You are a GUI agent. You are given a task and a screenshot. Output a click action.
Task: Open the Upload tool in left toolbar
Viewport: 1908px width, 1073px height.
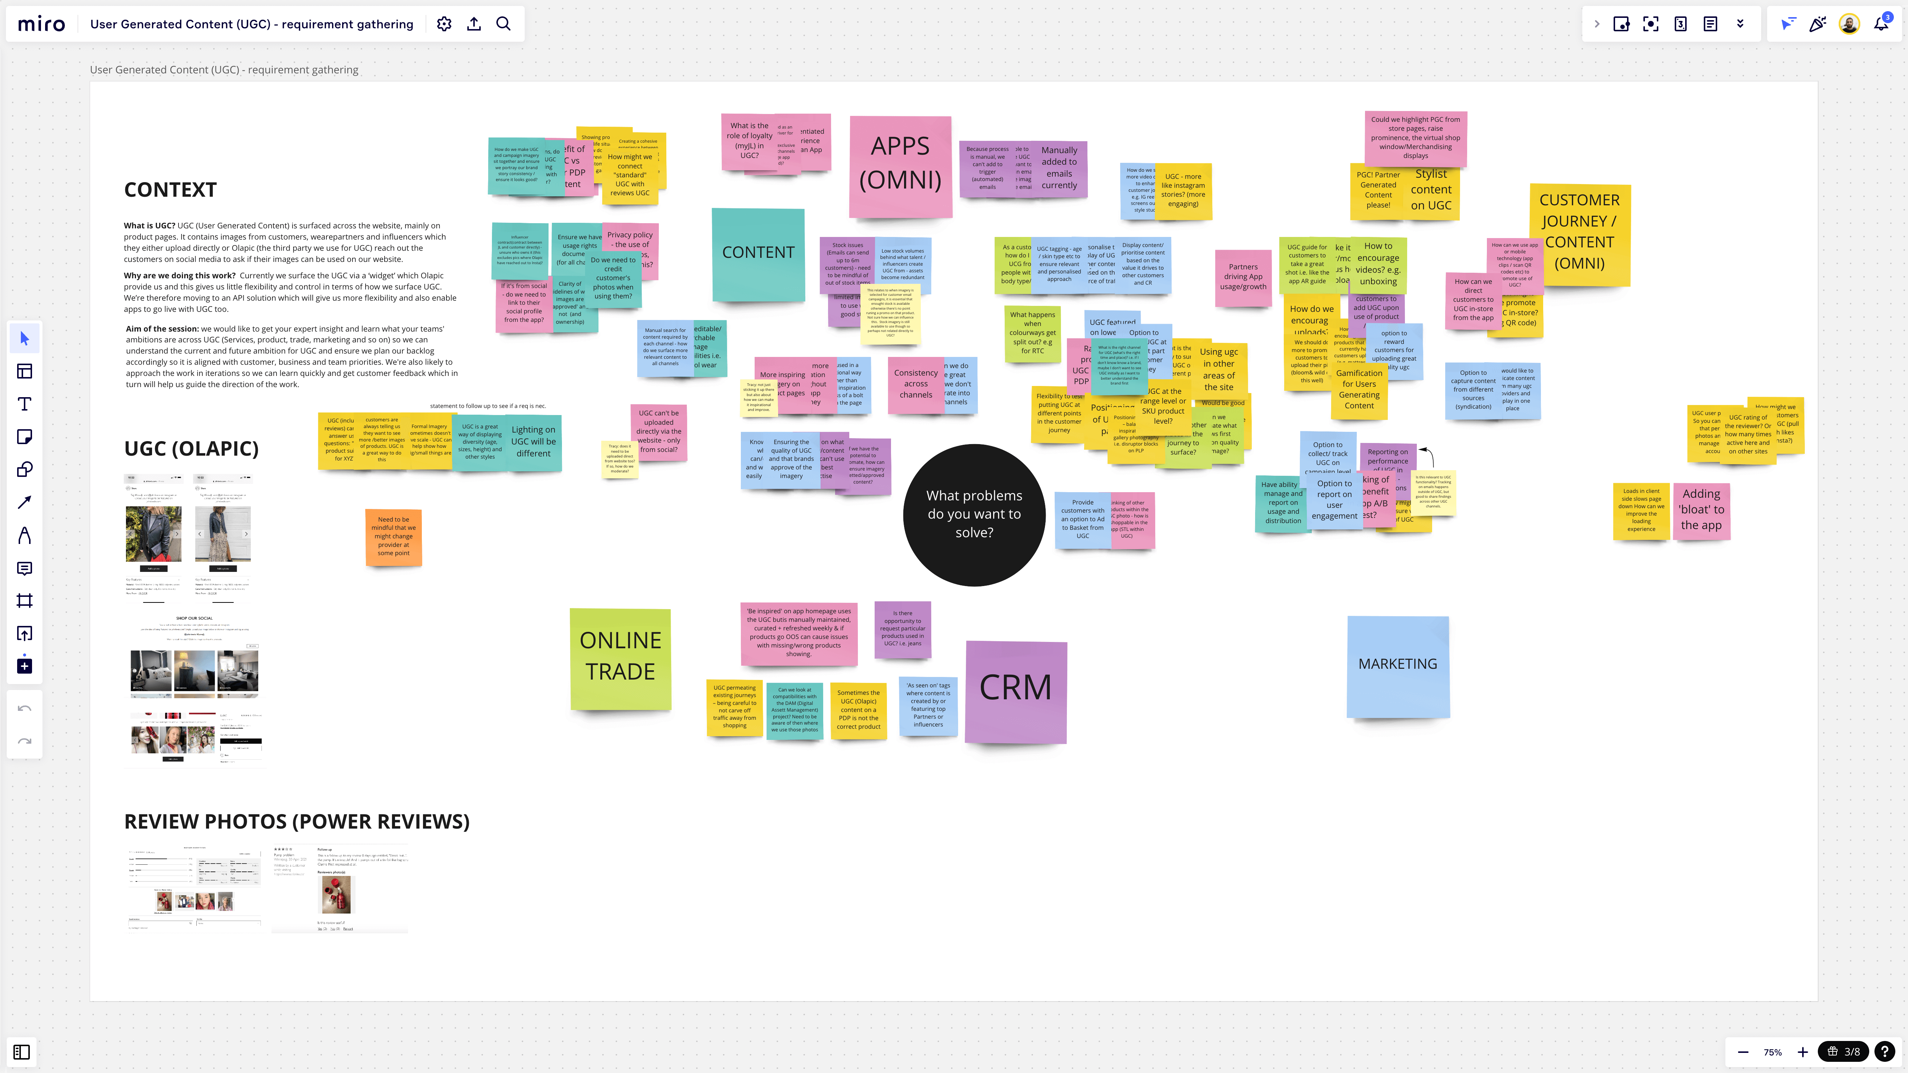pyautogui.click(x=25, y=633)
